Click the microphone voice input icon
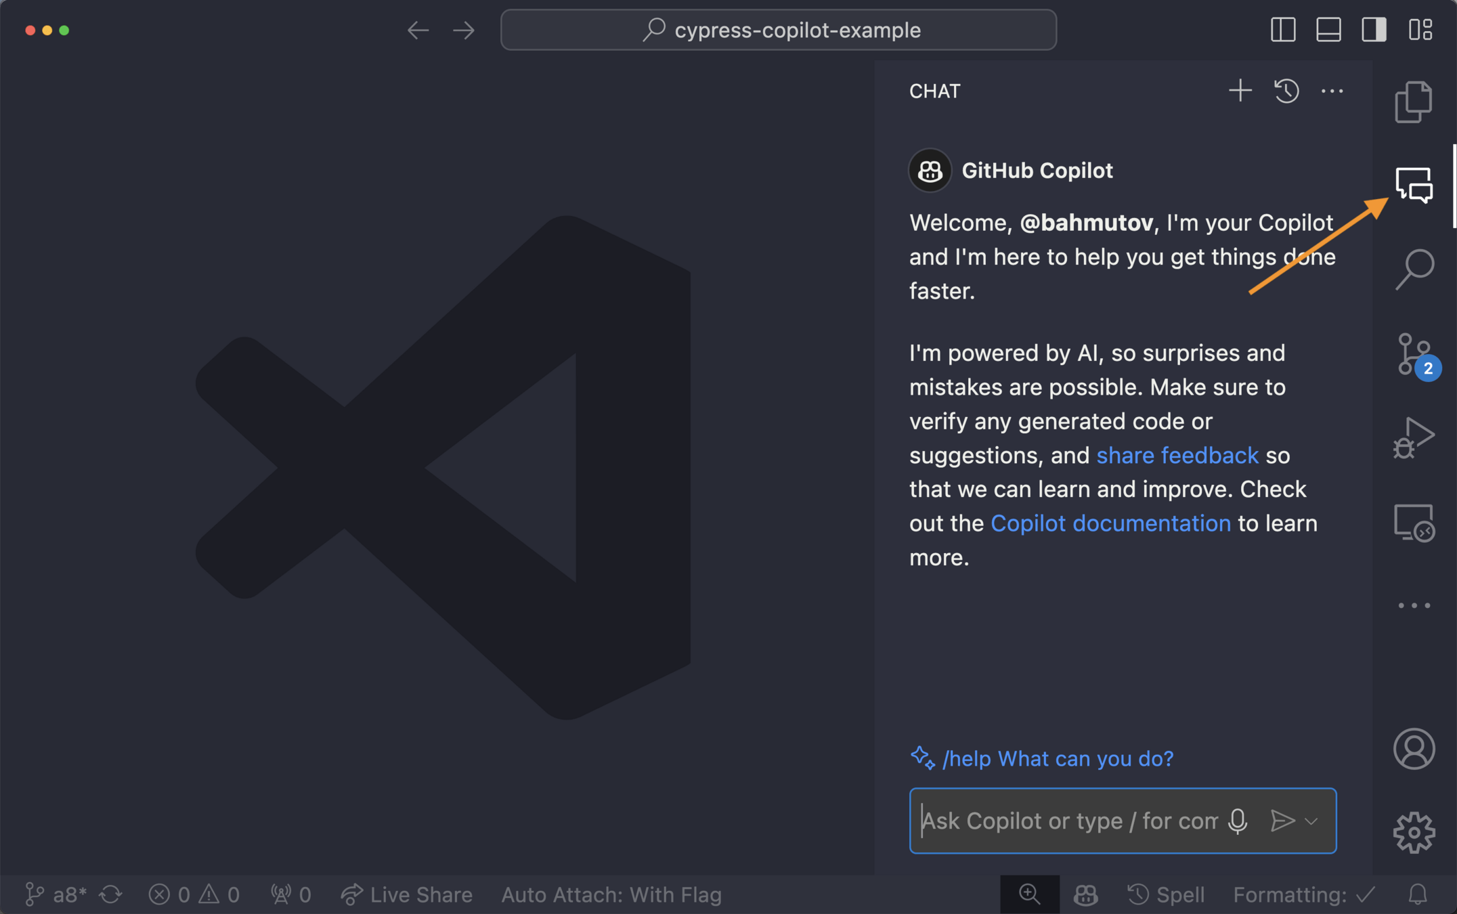This screenshot has height=914, width=1457. pos(1238,821)
